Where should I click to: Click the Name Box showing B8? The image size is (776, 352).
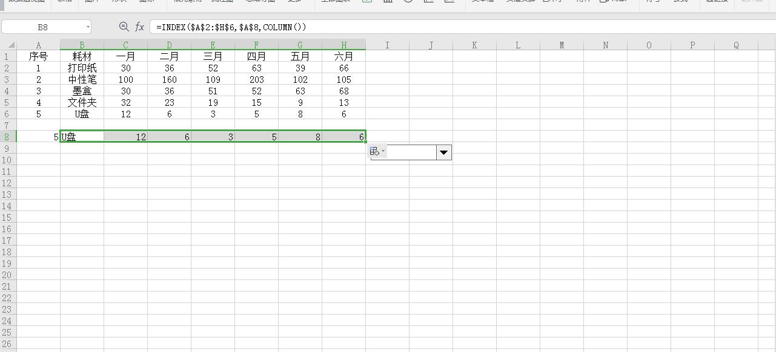coord(42,27)
